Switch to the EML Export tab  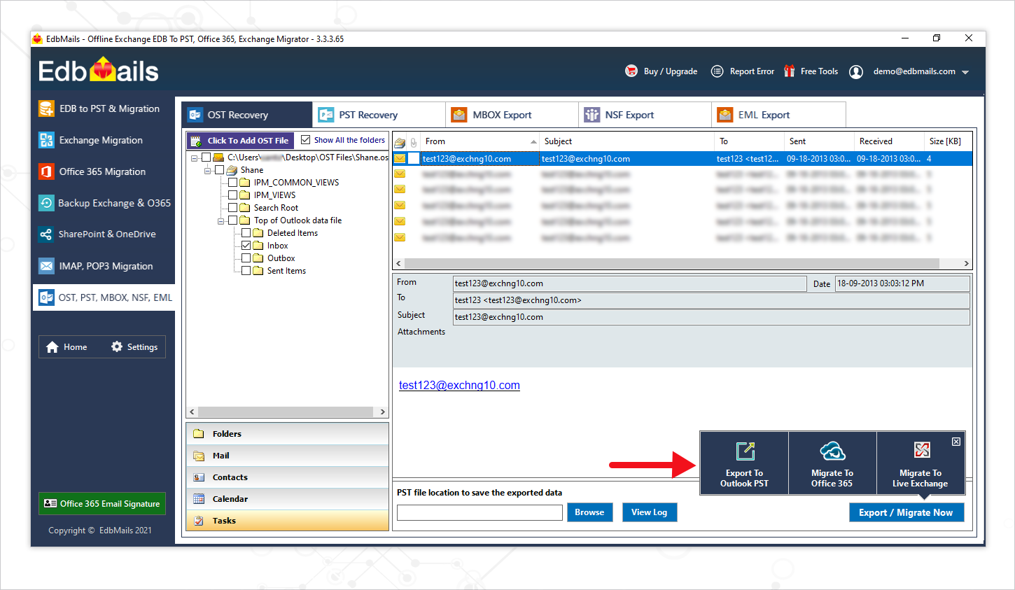pyautogui.click(x=778, y=115)
